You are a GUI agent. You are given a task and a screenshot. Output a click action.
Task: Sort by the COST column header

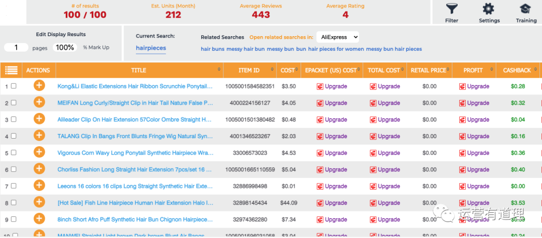coord(288,70)
